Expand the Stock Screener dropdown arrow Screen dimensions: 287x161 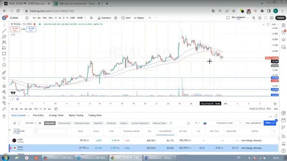coord(28,115)
